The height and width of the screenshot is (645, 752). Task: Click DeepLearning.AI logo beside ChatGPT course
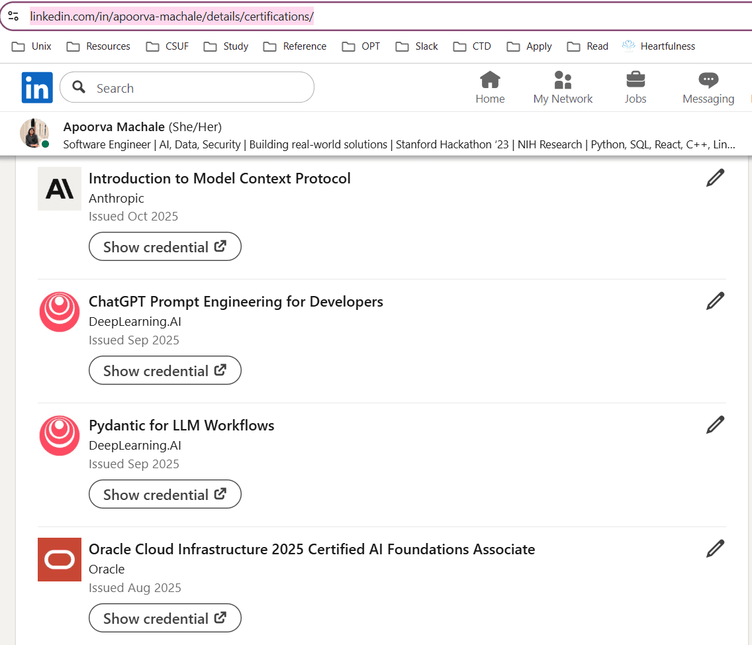pos(60,312)
